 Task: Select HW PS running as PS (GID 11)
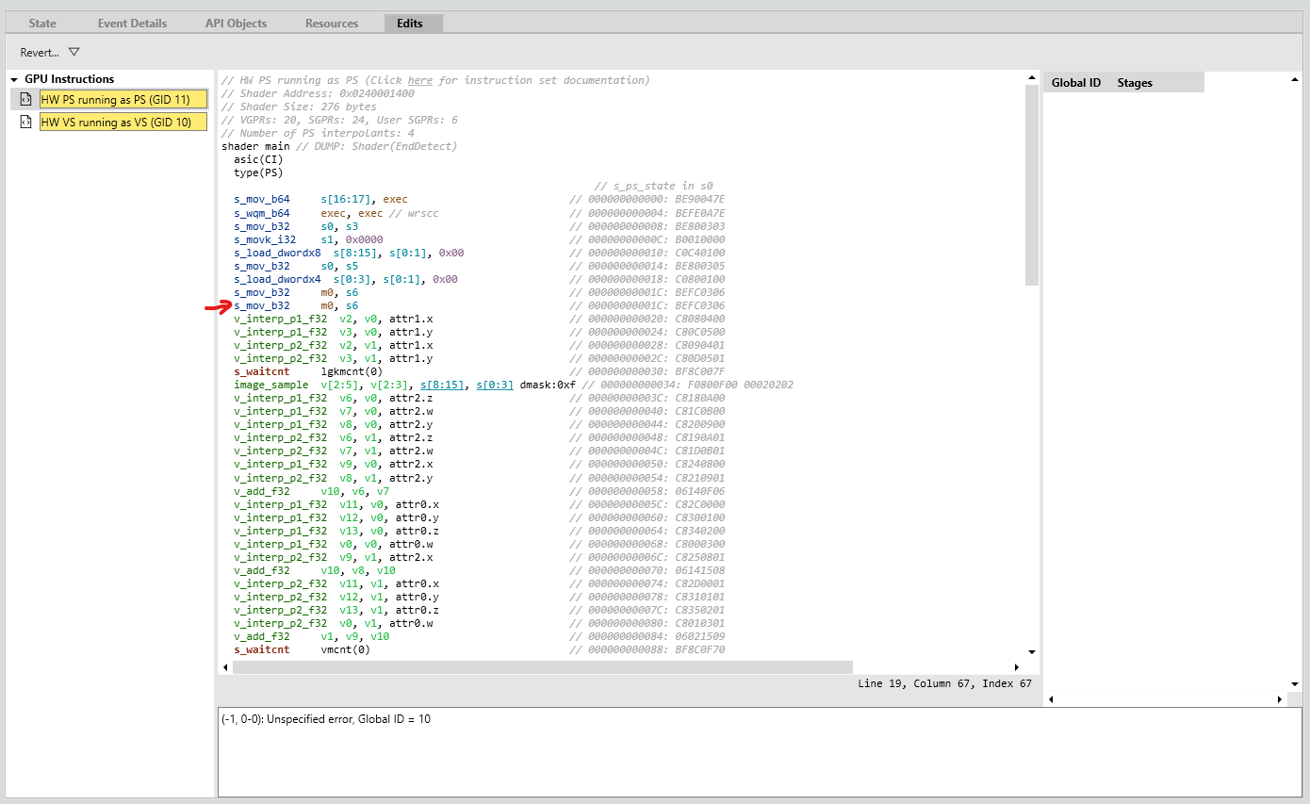click(x=123, y=99)
